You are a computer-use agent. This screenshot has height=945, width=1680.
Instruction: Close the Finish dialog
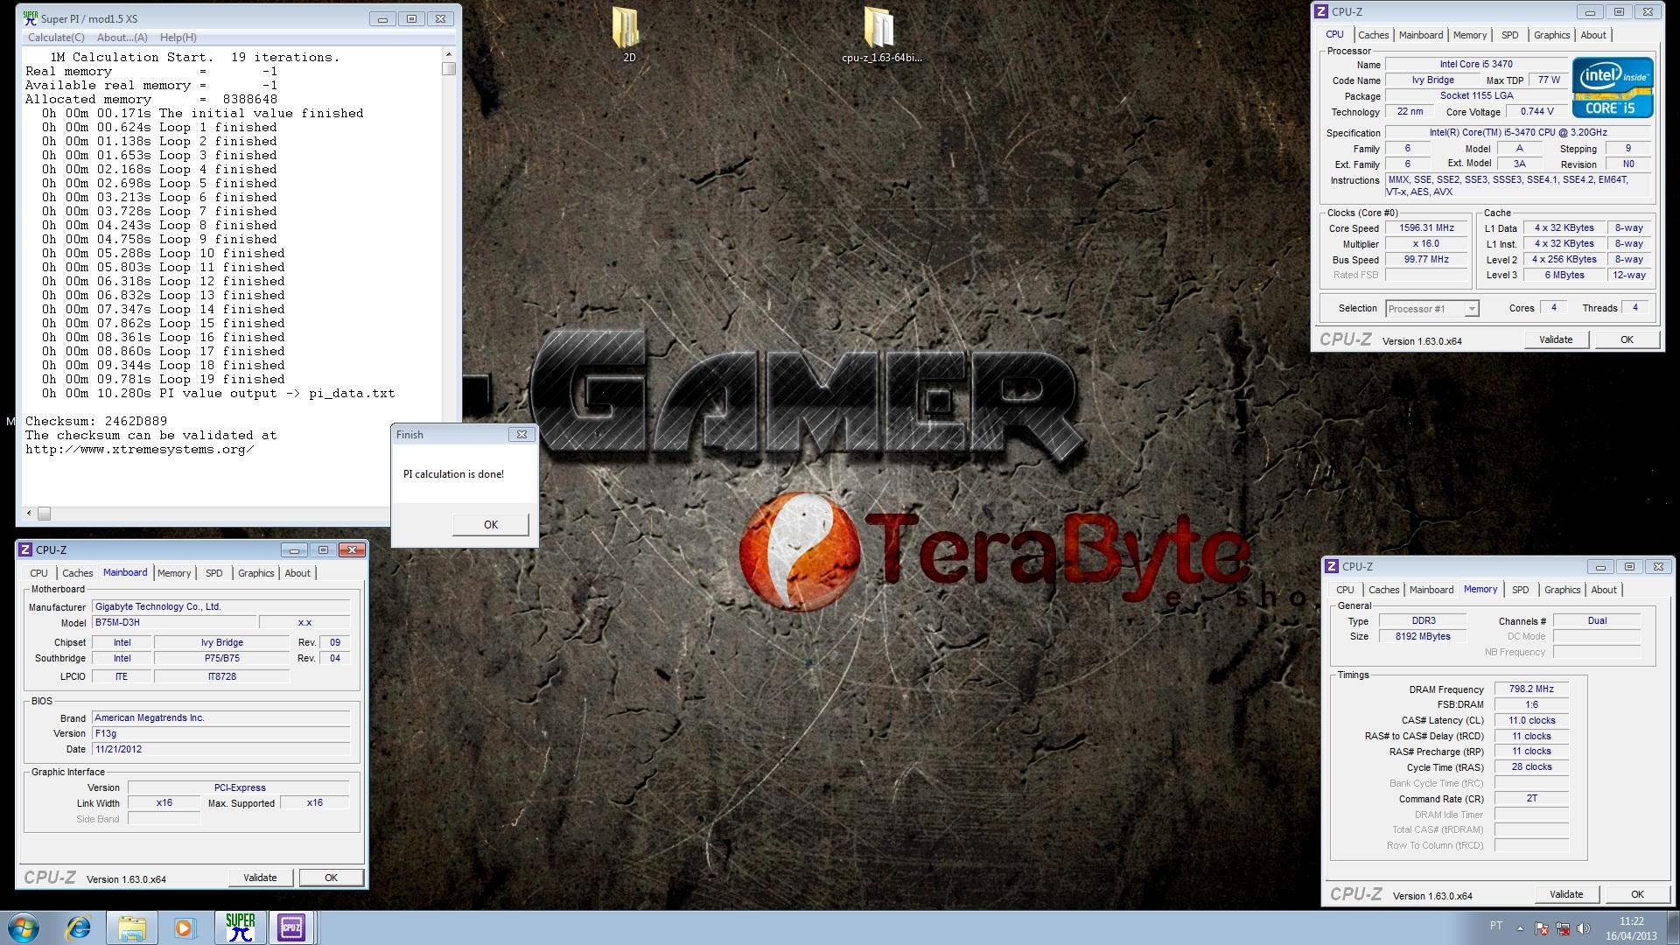click(521, 434)
